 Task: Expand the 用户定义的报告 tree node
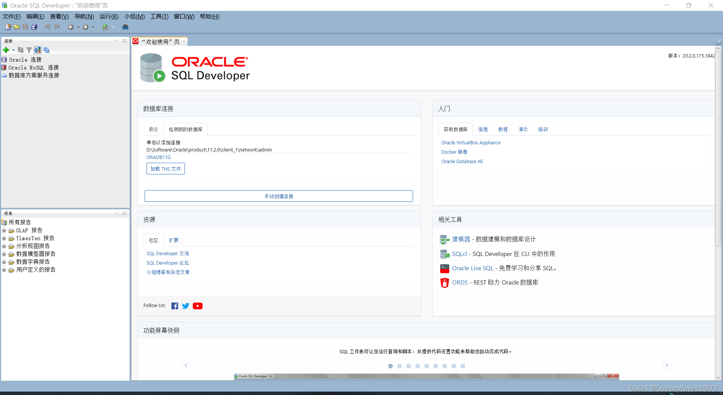4,270
